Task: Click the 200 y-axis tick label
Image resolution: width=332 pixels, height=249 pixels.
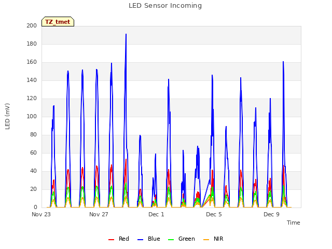Action: pyautogui.click(x=32, y=25)
